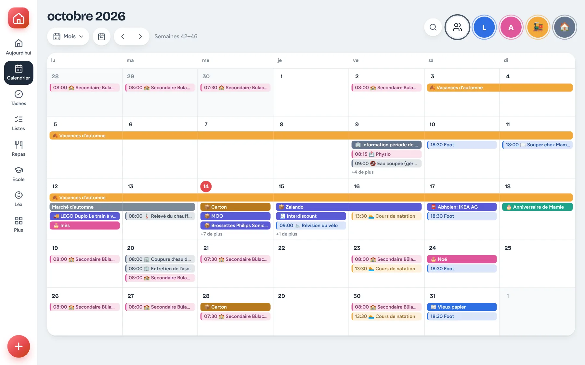Jump to today with the calendar icon button
The image size is (585, 365).
[101, 36]
